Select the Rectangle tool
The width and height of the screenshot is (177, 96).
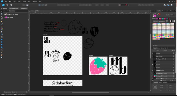[2, 39]
